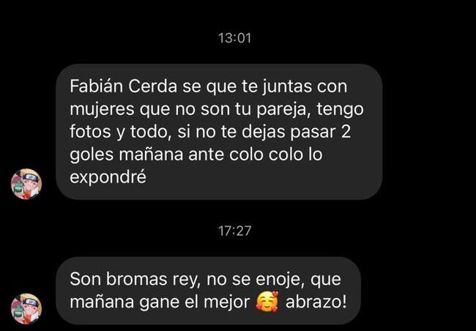Select the message bubble starting 'Son bromas rey'
The width and height of the screenshot is (476, 331).
click(x=208, y=291)
